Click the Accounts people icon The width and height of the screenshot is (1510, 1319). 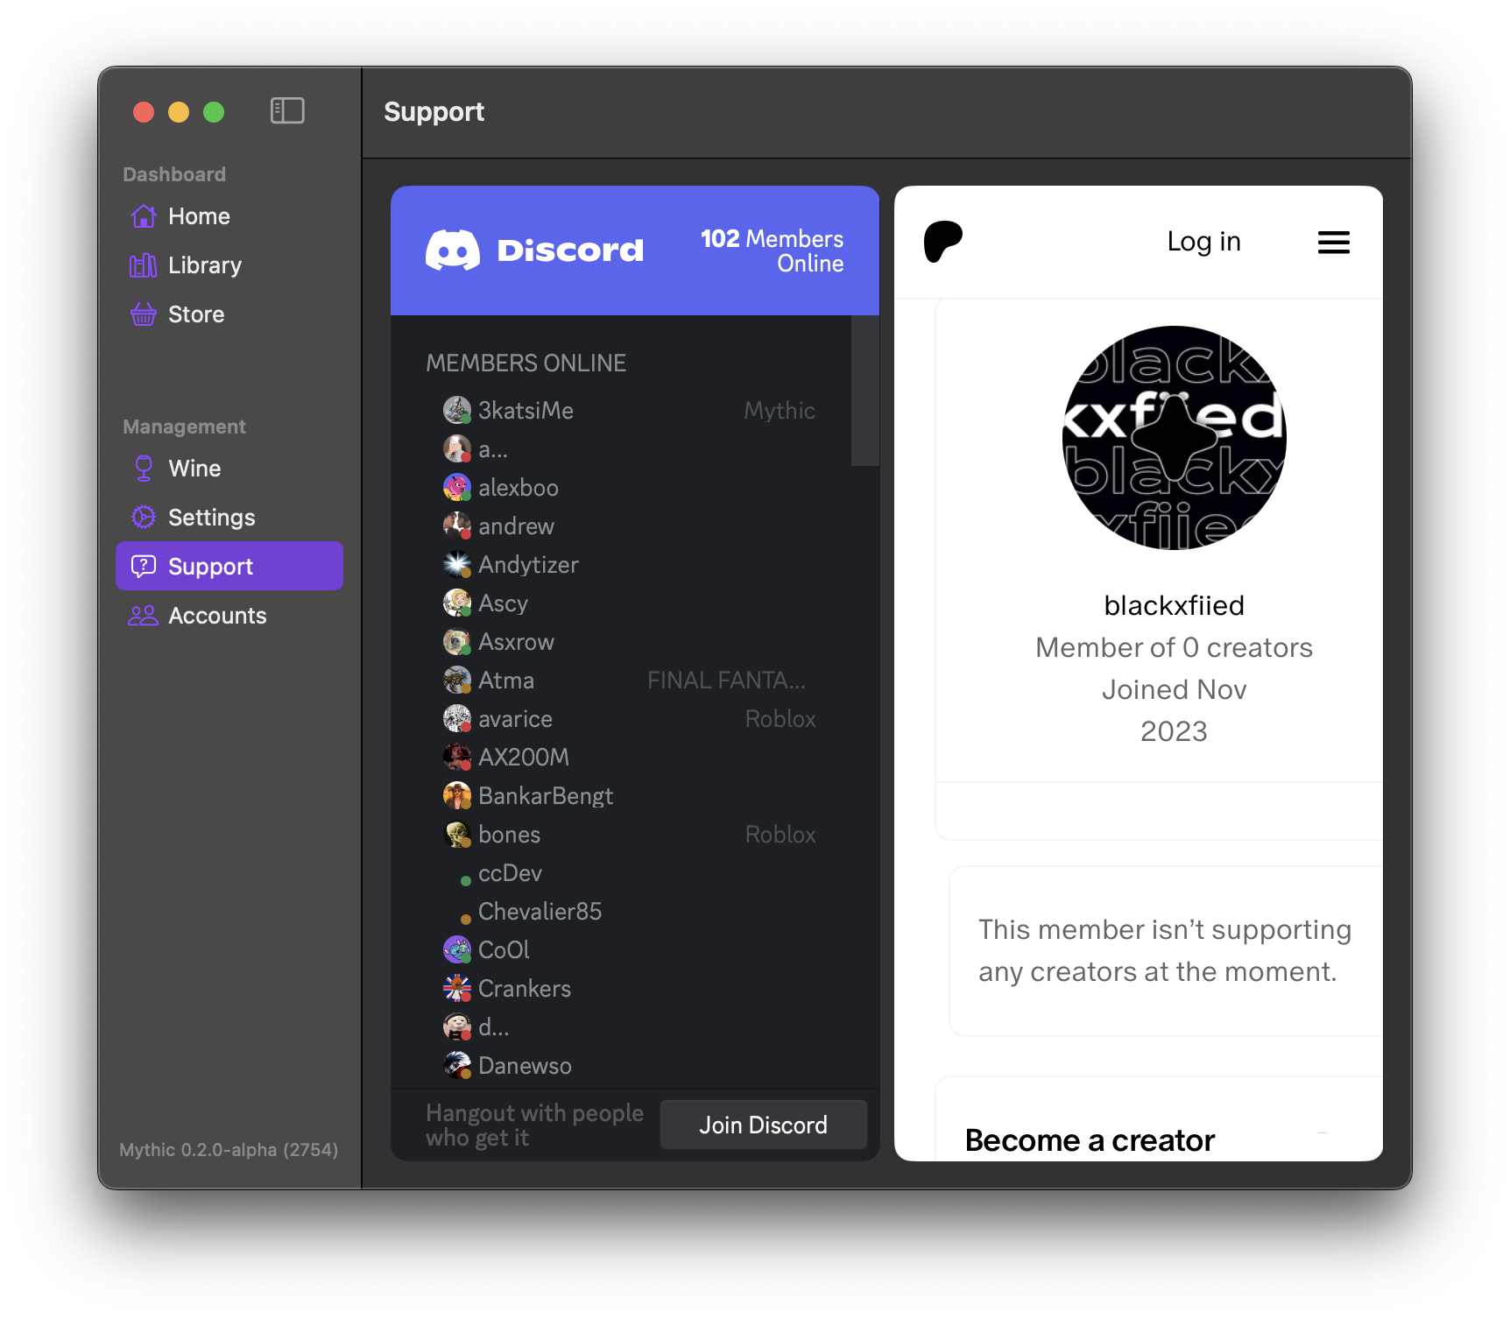tap(144, 616)
